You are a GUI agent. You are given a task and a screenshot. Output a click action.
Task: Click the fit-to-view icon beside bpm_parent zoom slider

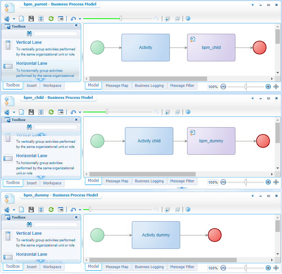(276, 87)
